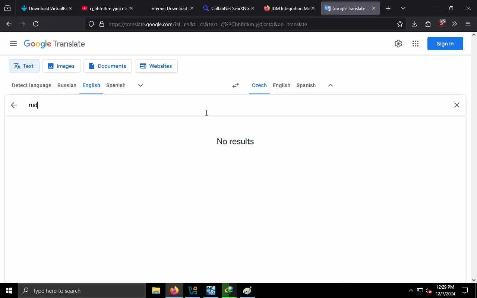Open the VirtualBox taskbar icon

(x=193, y=291)
